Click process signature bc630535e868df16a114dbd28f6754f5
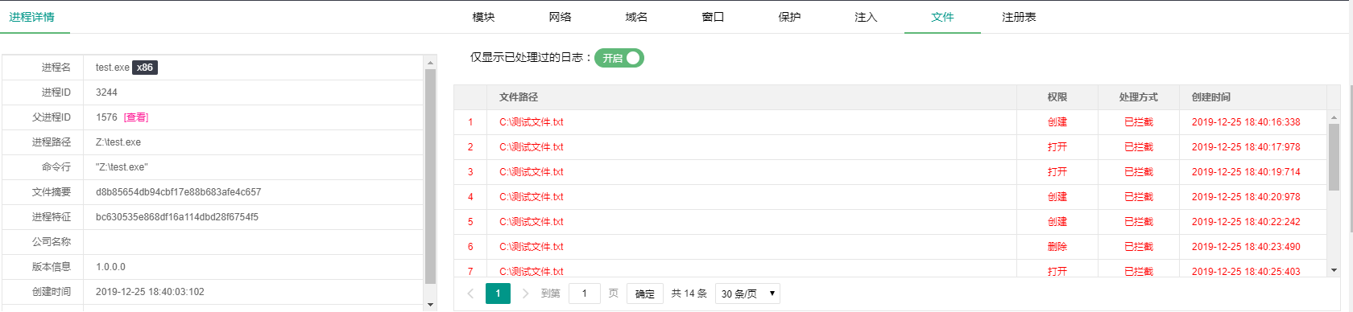The image size is (1353, 312). click(x=177, y=217)
